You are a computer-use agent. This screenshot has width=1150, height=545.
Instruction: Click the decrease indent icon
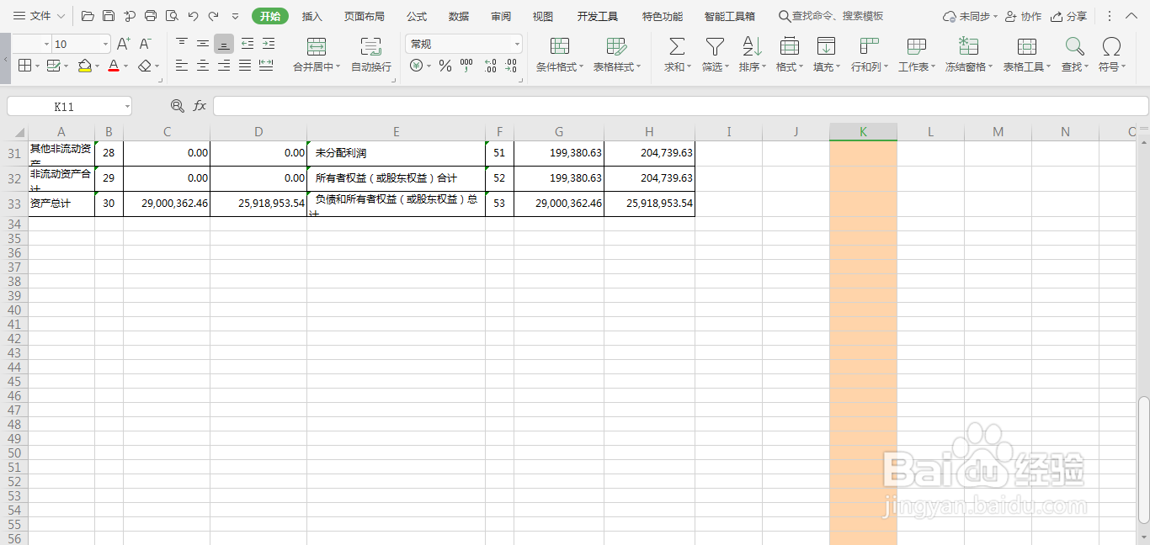(248, 44)
